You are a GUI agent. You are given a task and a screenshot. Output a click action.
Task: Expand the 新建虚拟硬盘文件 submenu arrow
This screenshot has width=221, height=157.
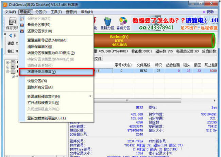coord(90,96)
